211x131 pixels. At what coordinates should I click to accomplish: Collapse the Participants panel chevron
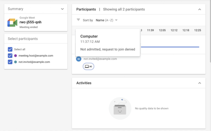(x=199, y=10)
